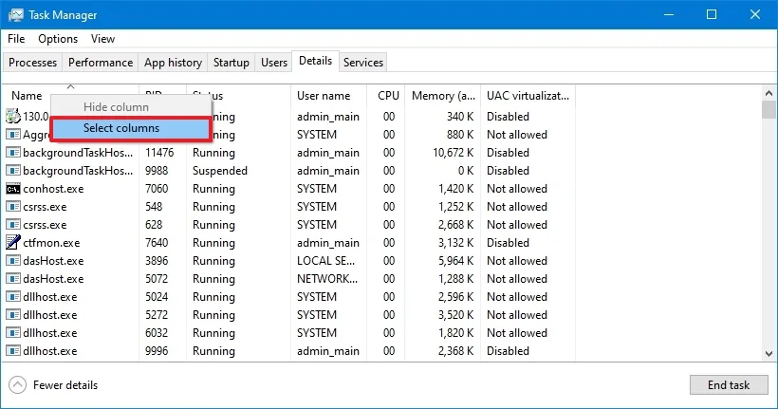
Task: Click icon of dllhost.exe PID 6032
Action: point(13,332)
